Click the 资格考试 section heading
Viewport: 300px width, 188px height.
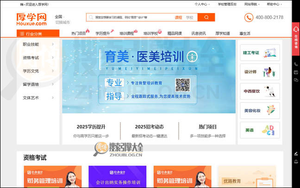click(35, 158)
